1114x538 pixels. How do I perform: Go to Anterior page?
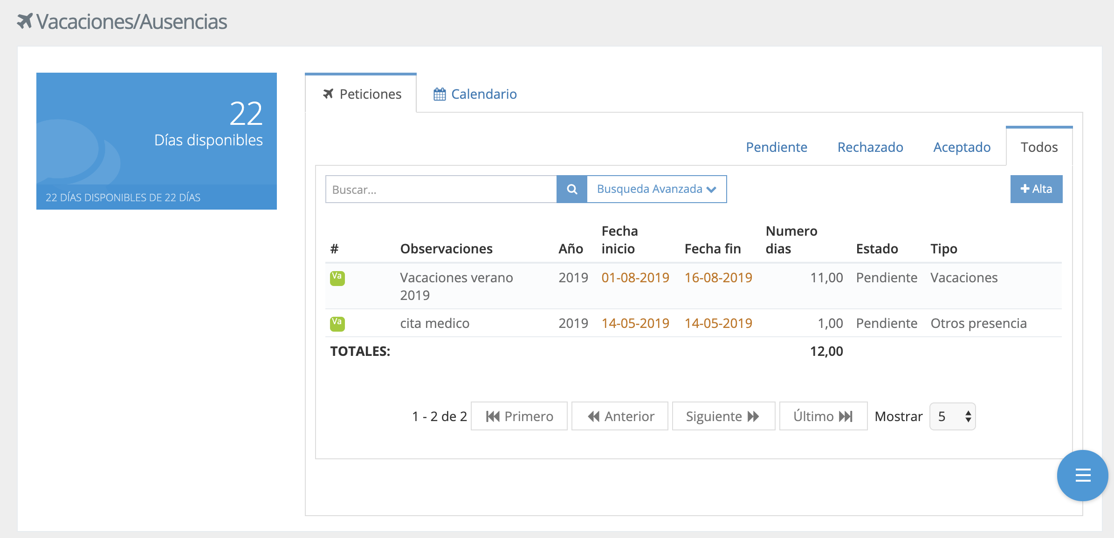click(x=620, y=416)
